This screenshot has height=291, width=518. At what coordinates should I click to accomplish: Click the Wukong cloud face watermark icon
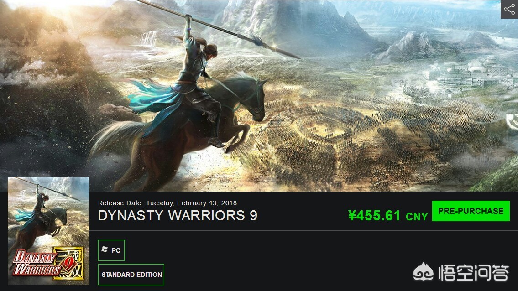point(423,272)
